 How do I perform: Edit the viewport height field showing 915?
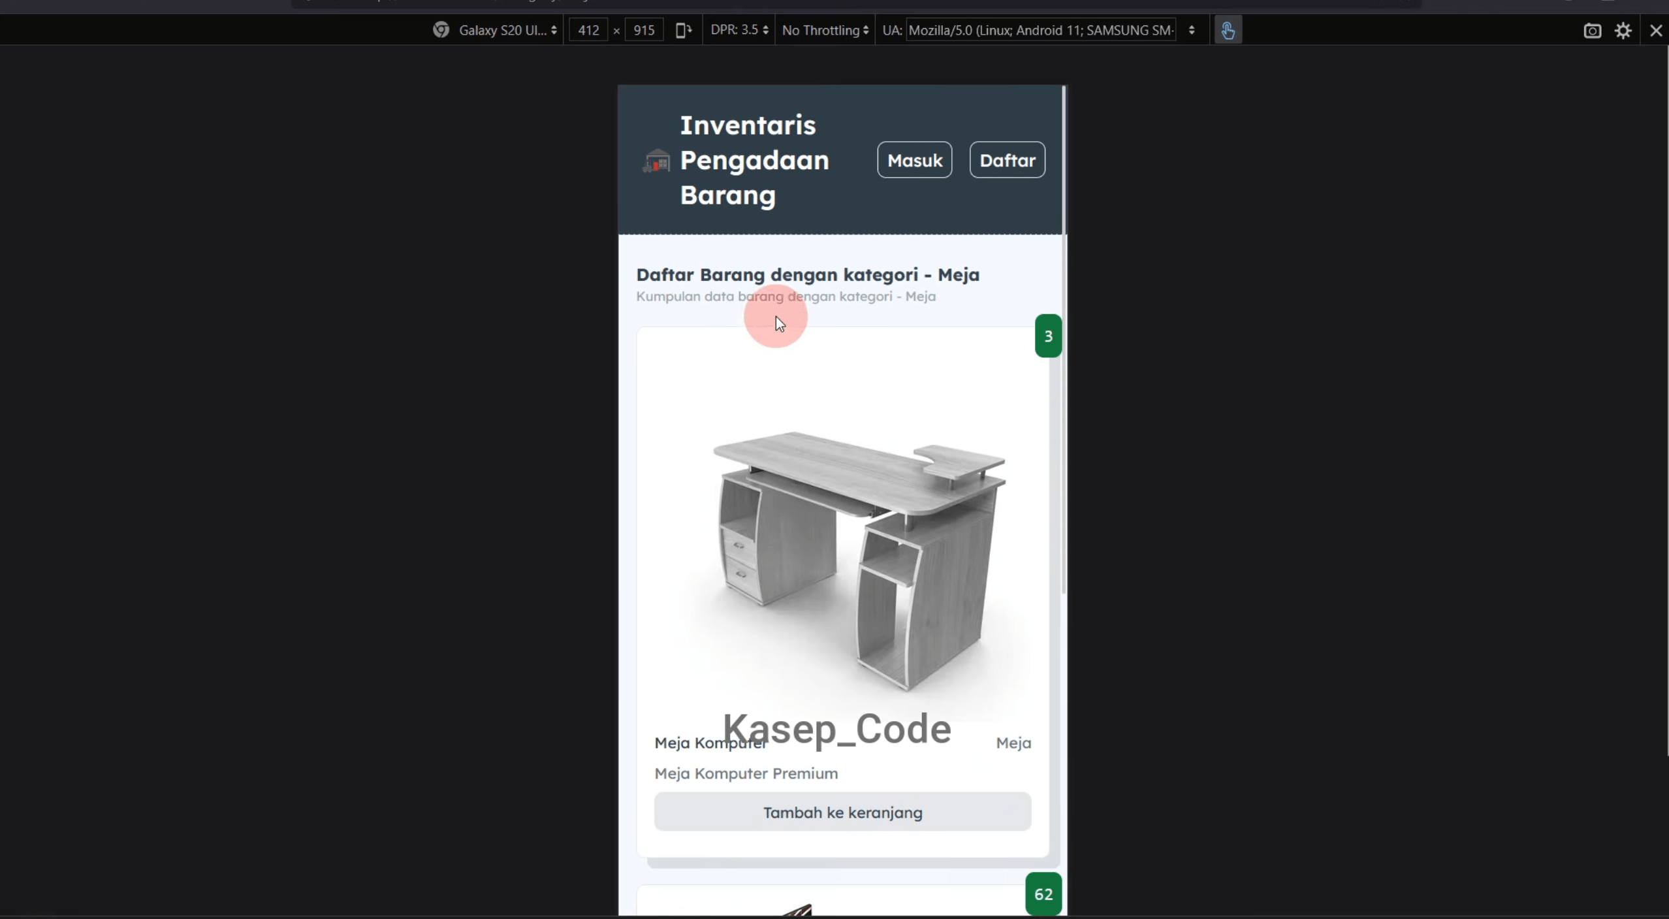click(x=644, y=30)
